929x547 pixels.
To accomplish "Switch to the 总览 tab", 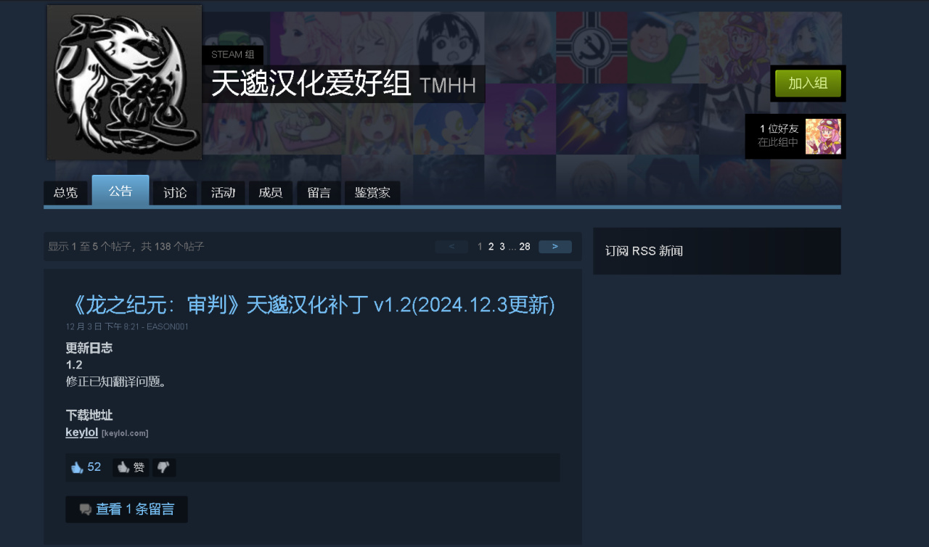I will tap(66, 193).
